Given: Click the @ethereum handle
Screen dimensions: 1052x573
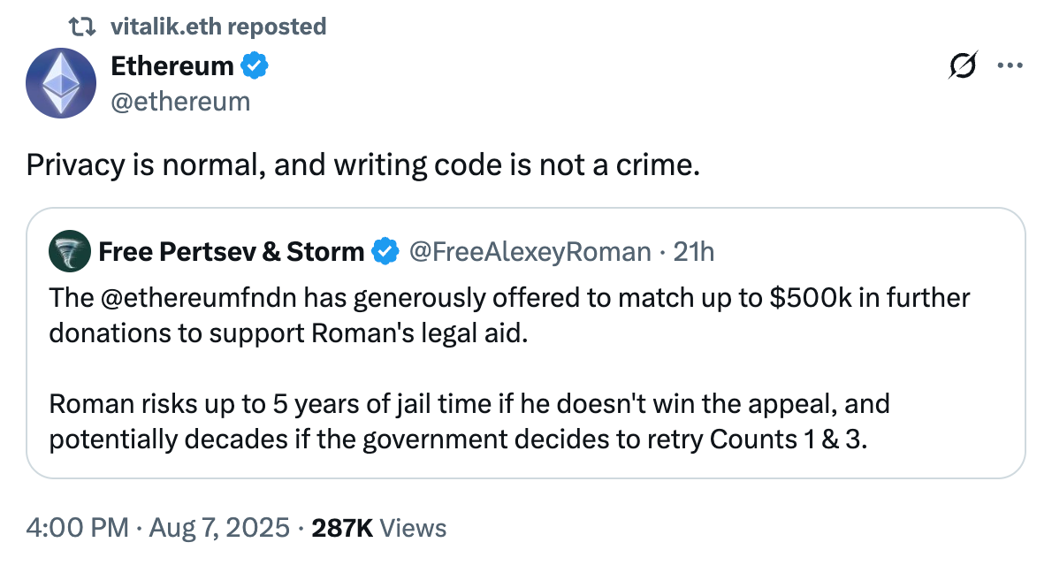Looking at the screenshot, I should click(x=180, y=102).
